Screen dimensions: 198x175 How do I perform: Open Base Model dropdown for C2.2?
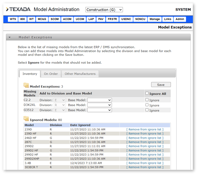(99, 100)
